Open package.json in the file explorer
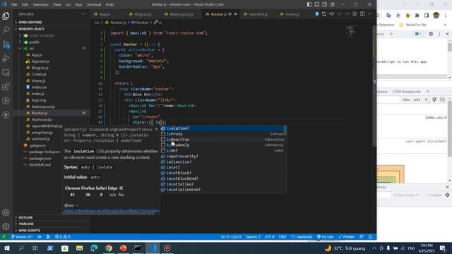452x254 pixels. coord(40,158)
